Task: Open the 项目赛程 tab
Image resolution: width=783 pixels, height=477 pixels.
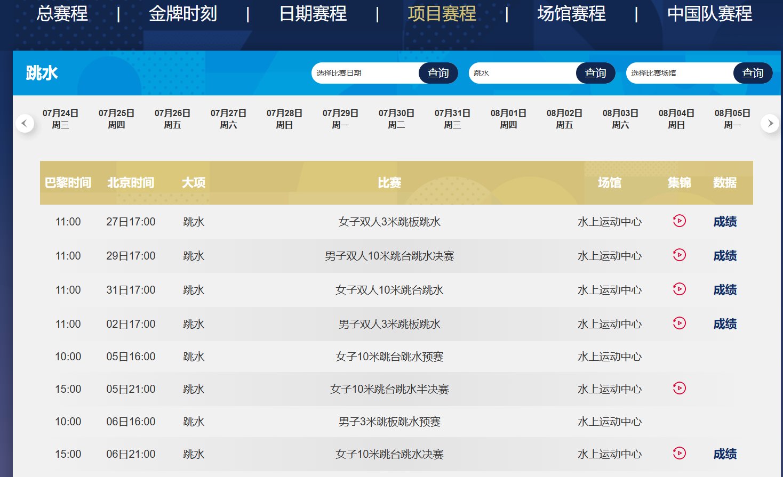Action: 442,13
